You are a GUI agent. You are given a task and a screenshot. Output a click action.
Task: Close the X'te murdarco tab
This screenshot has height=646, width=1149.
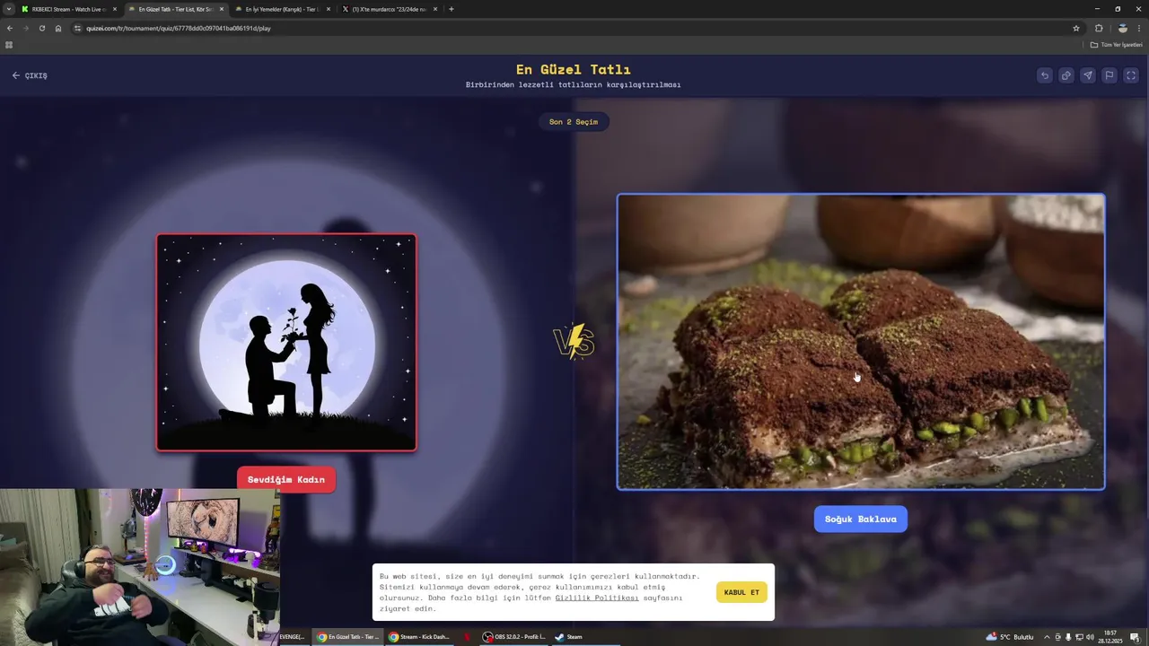click(x=435, y=9)
